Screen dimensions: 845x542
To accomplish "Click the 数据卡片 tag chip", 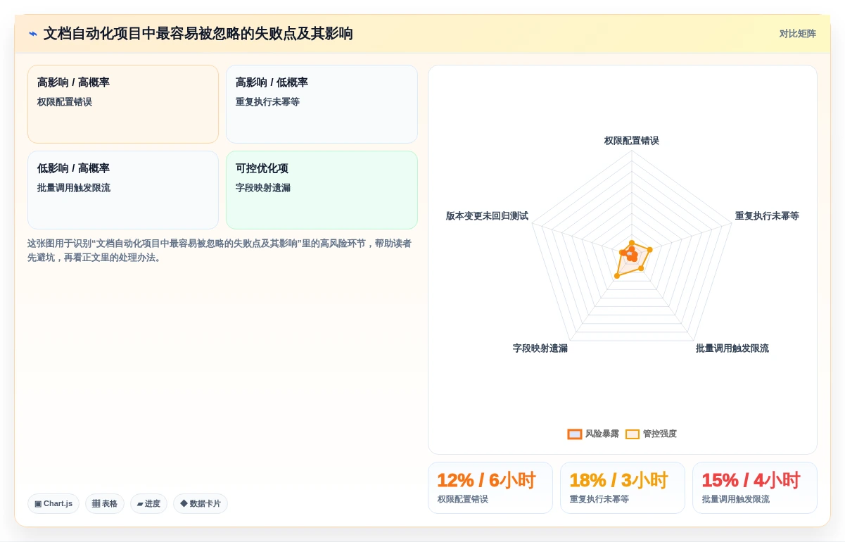I will coord(201,503).
